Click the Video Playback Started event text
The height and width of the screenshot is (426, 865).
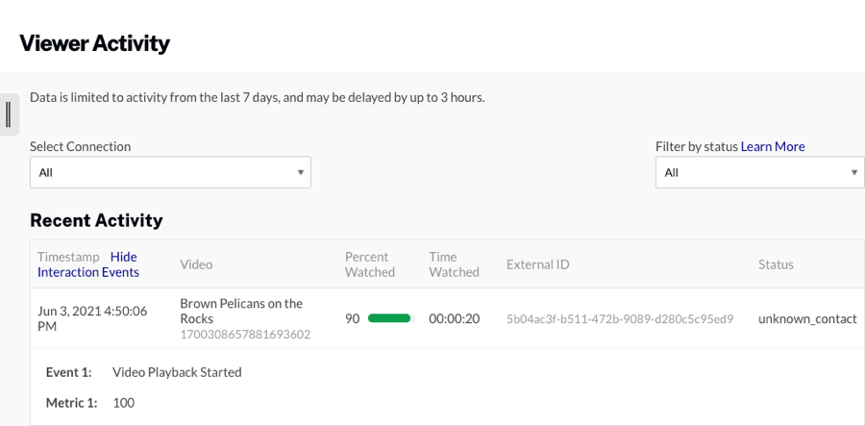[x=177, y=372]
